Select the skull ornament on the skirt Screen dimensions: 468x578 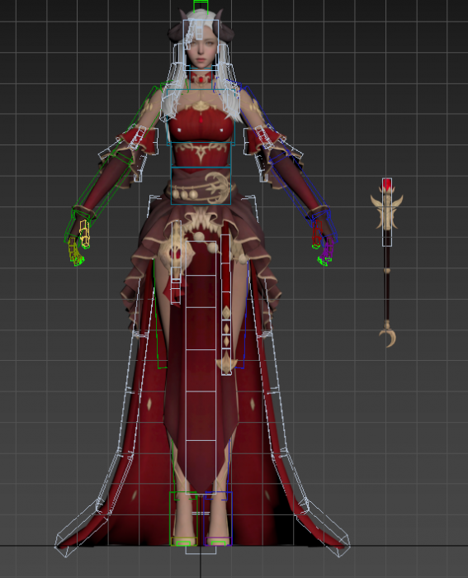coord(177,251)
